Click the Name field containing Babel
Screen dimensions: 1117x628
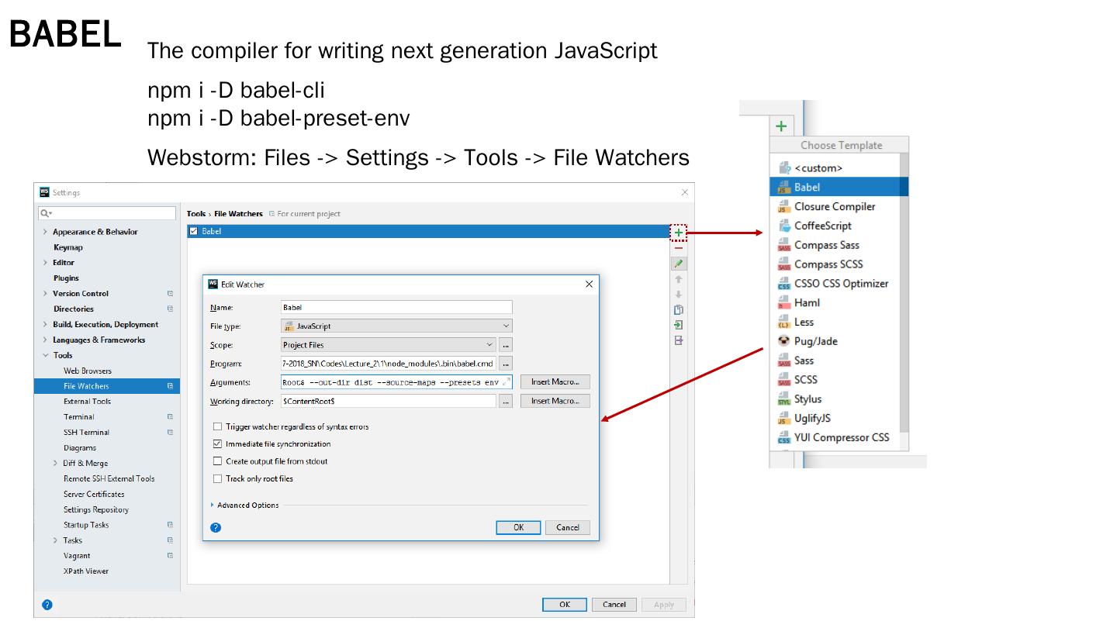396,308
